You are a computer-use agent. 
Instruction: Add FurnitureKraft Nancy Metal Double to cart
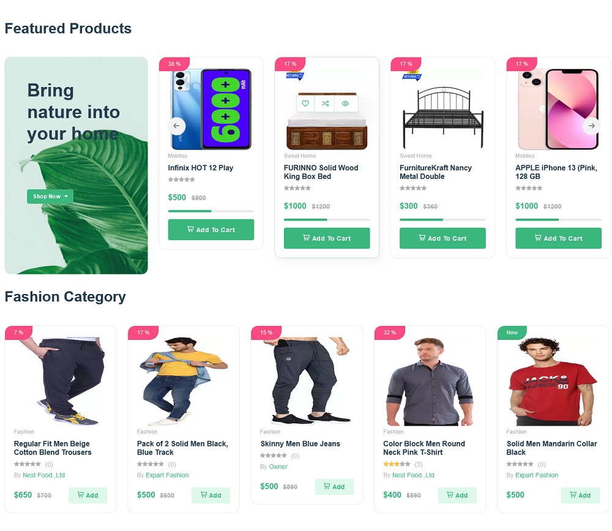[442, 238]
